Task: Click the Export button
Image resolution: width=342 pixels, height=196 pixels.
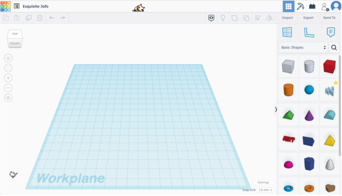Action: point(308,18)
